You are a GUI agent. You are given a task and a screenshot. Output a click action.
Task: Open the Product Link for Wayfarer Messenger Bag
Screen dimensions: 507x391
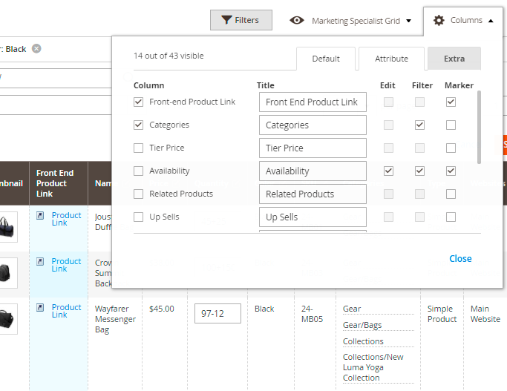coord(65,311)
